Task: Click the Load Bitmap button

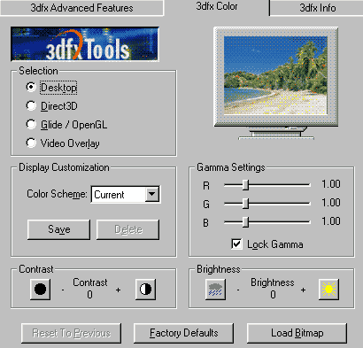Action: 297,333
